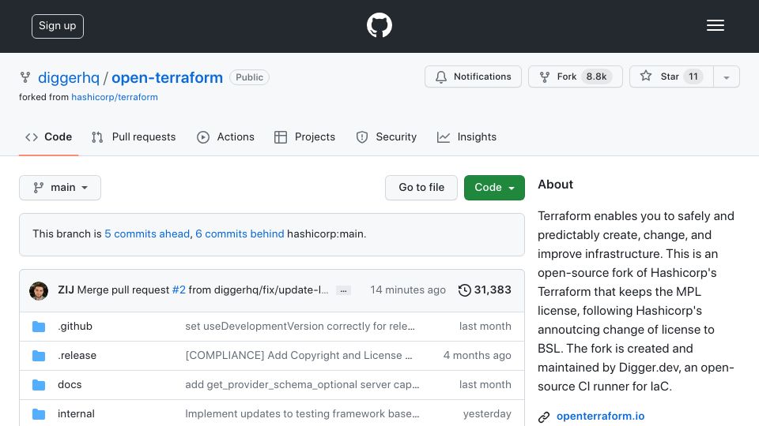Click the 'yesterday' timestamp in internal row
This screenshot has width=759, height=426.
(x=487, y=414)
